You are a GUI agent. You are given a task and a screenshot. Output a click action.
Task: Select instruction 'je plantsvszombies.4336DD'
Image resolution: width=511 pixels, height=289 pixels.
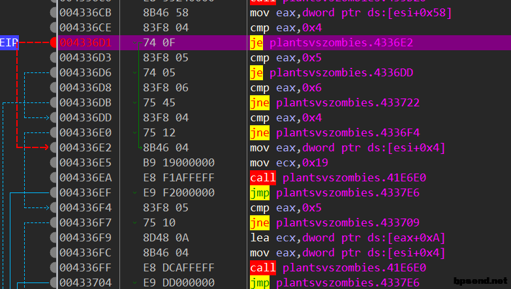point(332,72)
